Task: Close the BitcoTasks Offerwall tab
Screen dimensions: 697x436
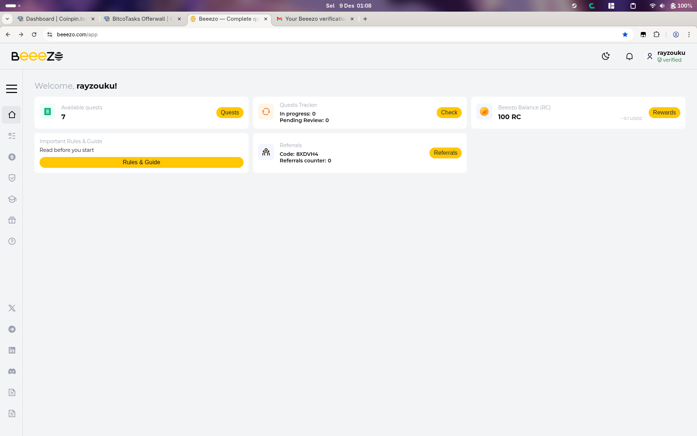Action: (x=179, y=19)
